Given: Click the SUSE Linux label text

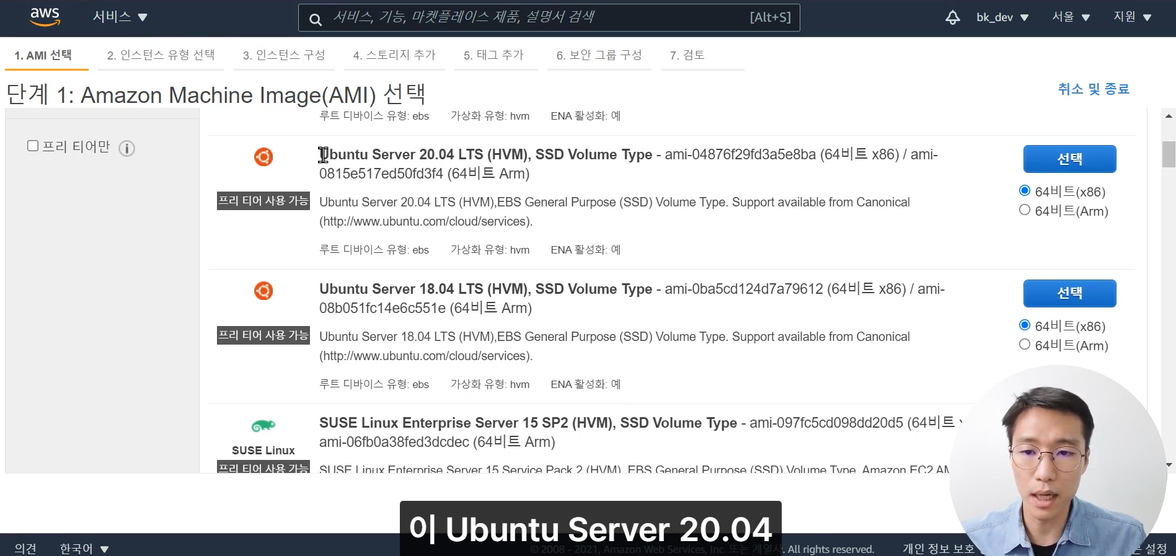Looking at the screenshot, I should 263,451.
